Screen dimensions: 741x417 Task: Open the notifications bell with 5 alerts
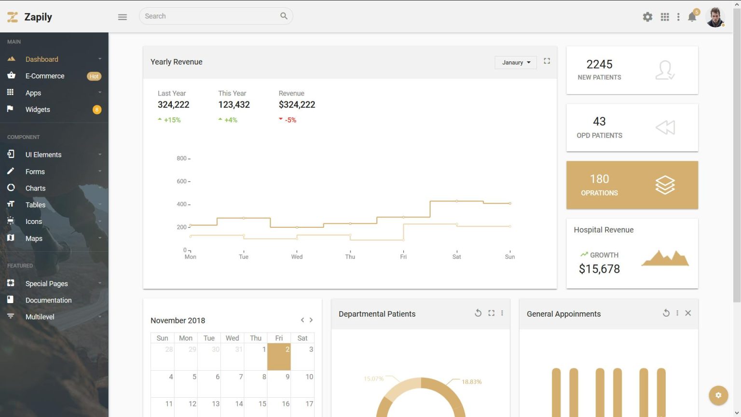point(692,16)
